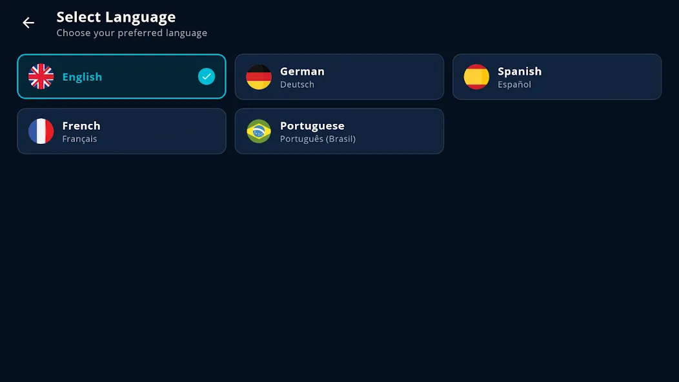679x382 pixels.
Task: Click the French flag icon
Action: [41, 131]
